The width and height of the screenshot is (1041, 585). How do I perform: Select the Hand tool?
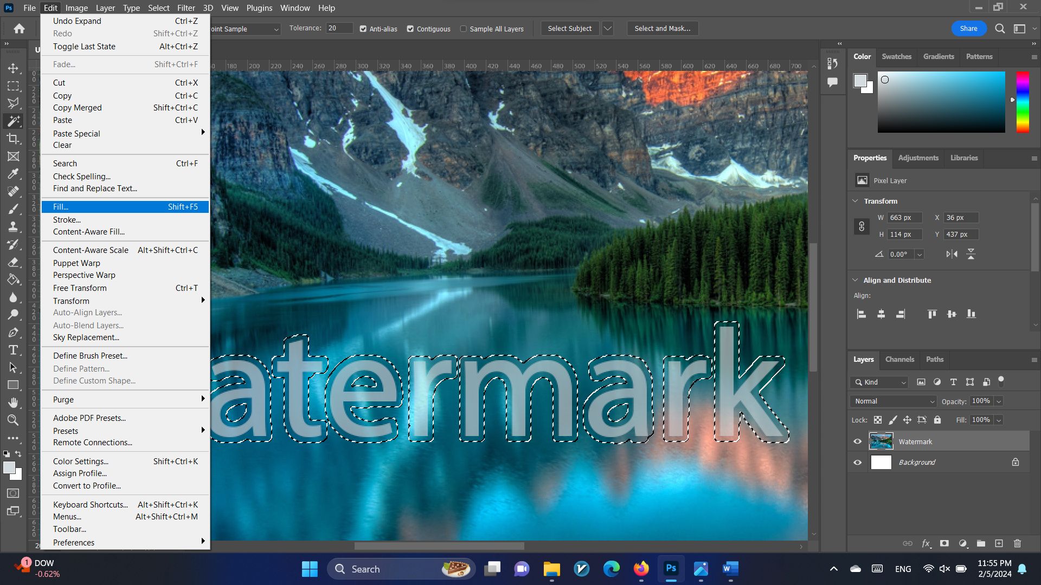click(x=13, y=402)
